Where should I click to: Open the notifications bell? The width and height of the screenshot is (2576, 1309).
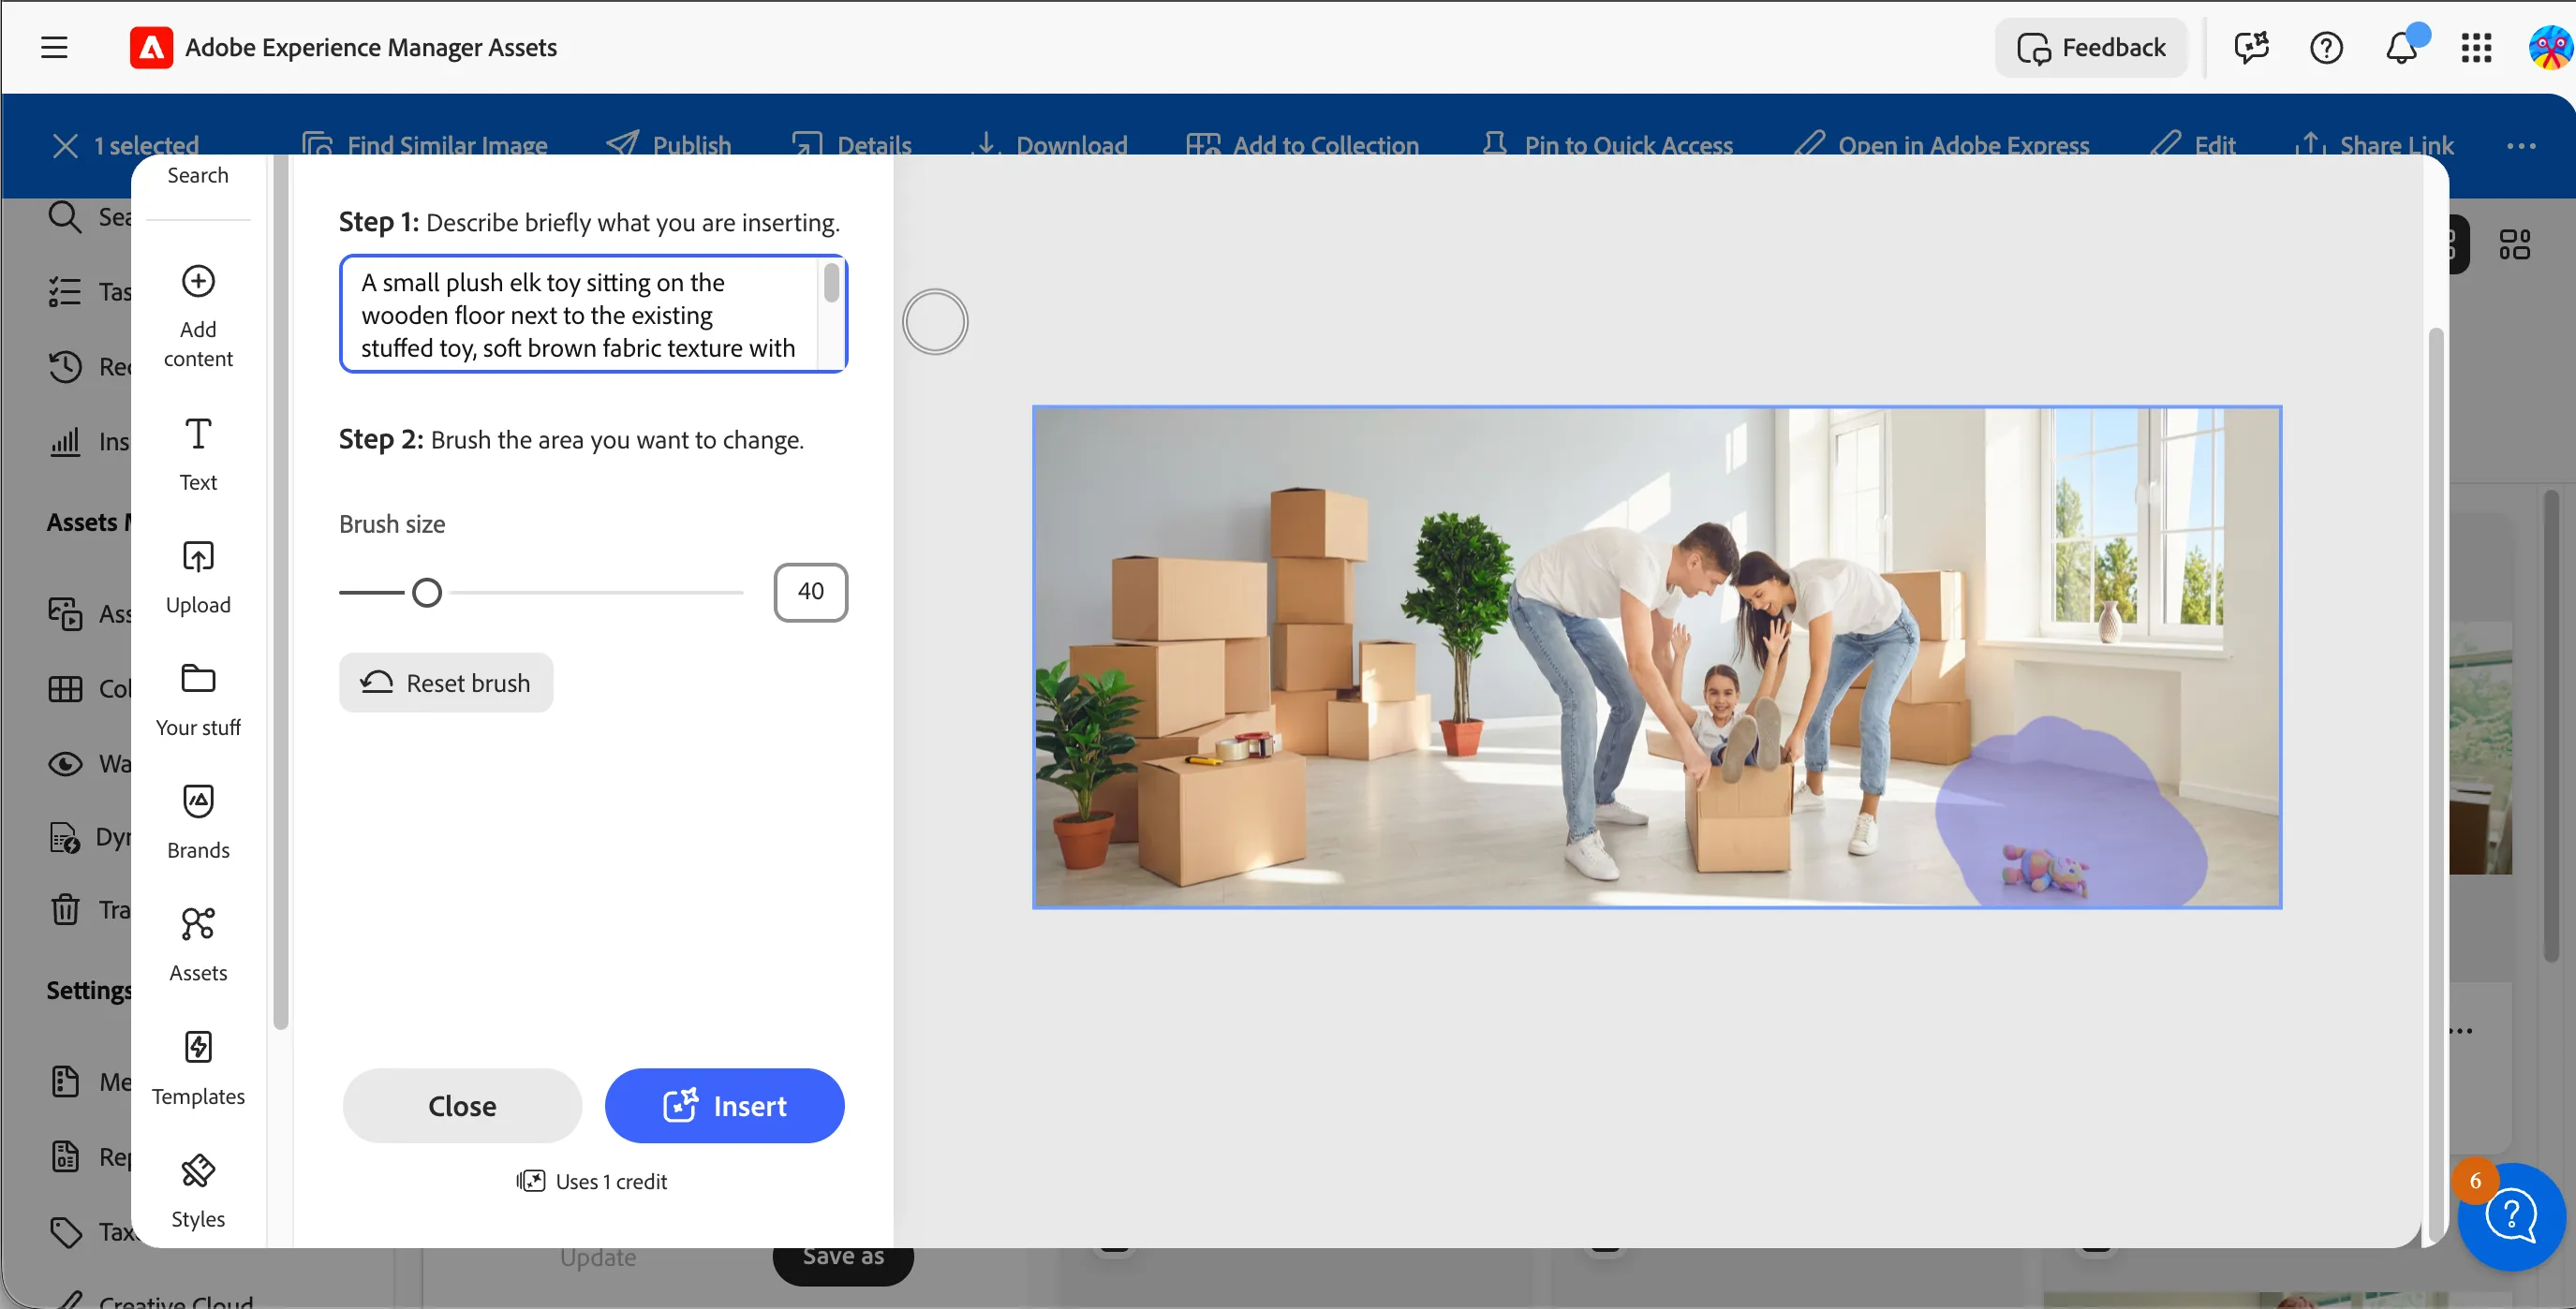(2402, 47)
